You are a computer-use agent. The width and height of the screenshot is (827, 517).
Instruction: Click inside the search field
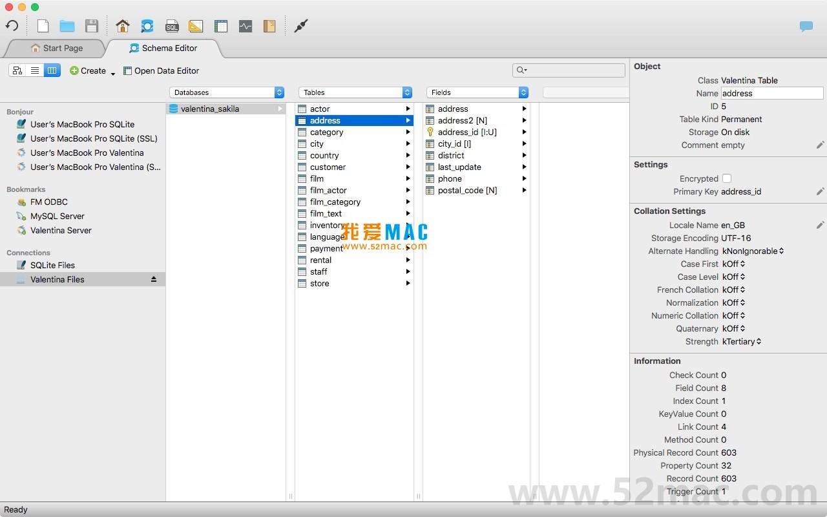569,70
